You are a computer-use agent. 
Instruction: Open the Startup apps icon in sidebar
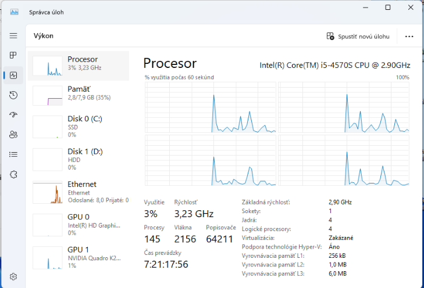[13, 115]
